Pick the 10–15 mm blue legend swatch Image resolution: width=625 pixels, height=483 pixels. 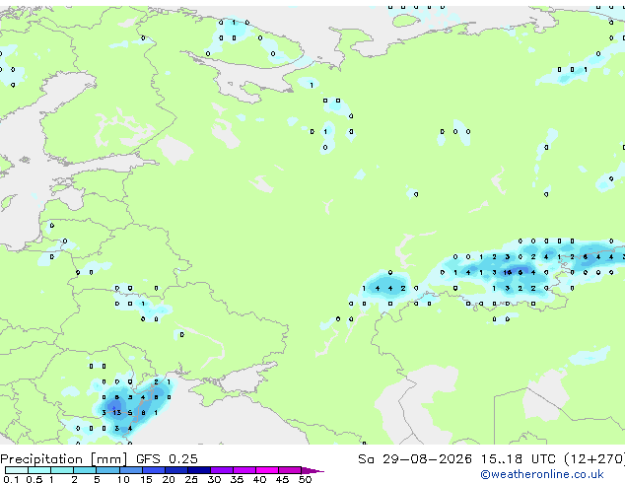131,470
